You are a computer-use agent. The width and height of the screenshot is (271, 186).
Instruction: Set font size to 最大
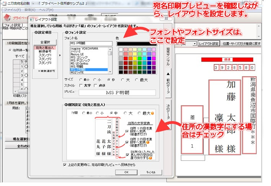point(137,80)
